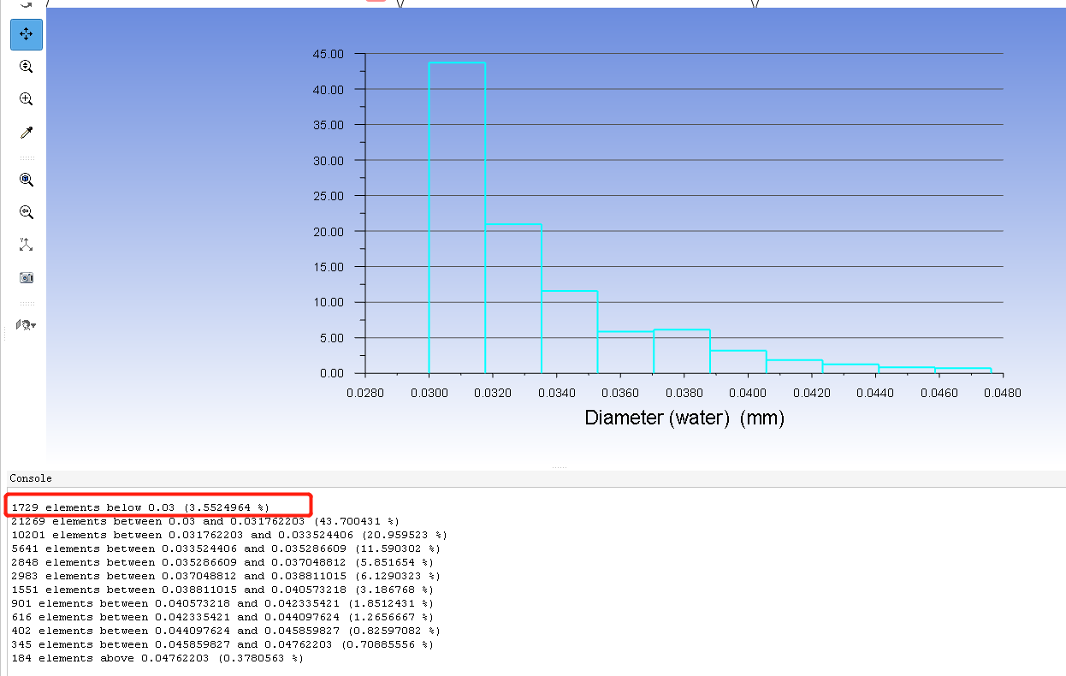Click the third histogram bar near 11.5%
This screenshot has width=1066, height=676.
tap(569, 332)
